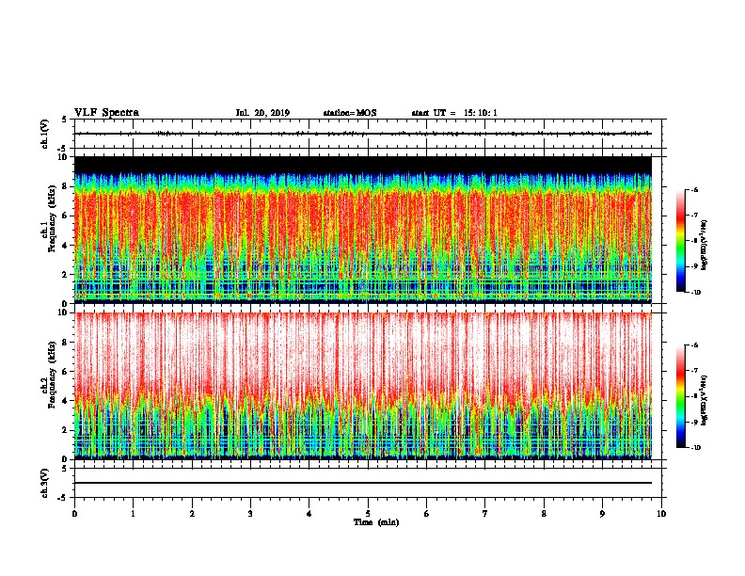The width and height of the screenshot is (745, 576).
Task: Click the "-10" label on ch.2 color bar
Action: [695, 448]
